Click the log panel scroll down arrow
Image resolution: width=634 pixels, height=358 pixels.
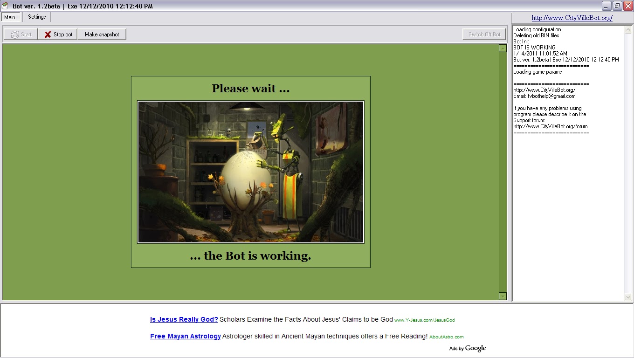[x=628, y=297]
